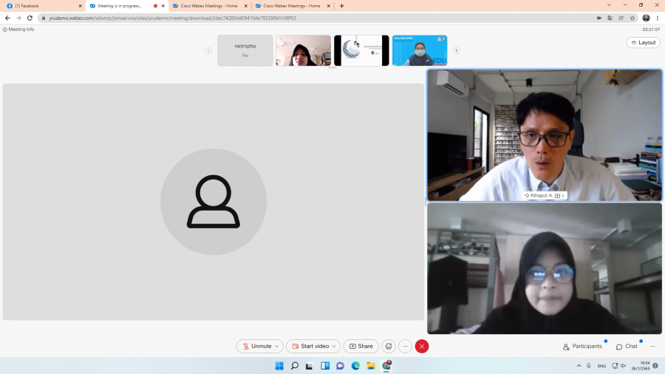Screen dimensions: 665x374
Task: Open the reactions emoji menu
Action: point(389,346)
